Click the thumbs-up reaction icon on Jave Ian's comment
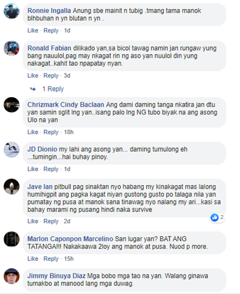 (214, 218)
